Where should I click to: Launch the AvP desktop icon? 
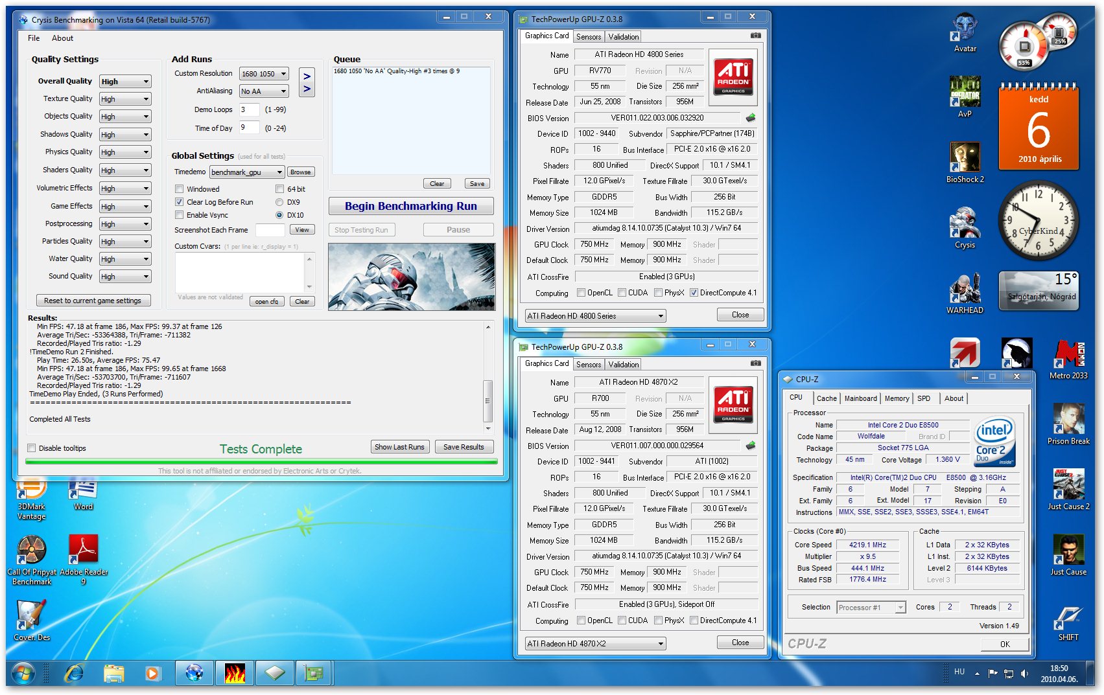[965, 97]
